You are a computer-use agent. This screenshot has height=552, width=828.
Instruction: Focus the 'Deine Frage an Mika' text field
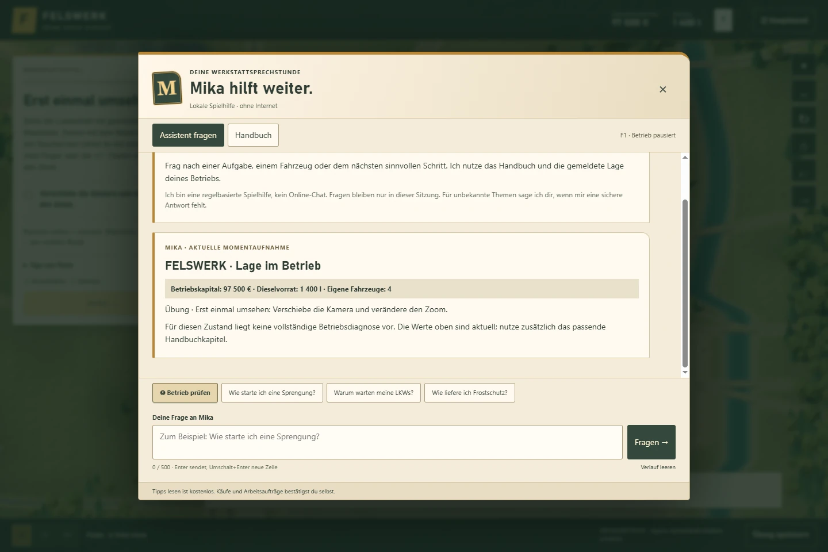pos(388,442)
